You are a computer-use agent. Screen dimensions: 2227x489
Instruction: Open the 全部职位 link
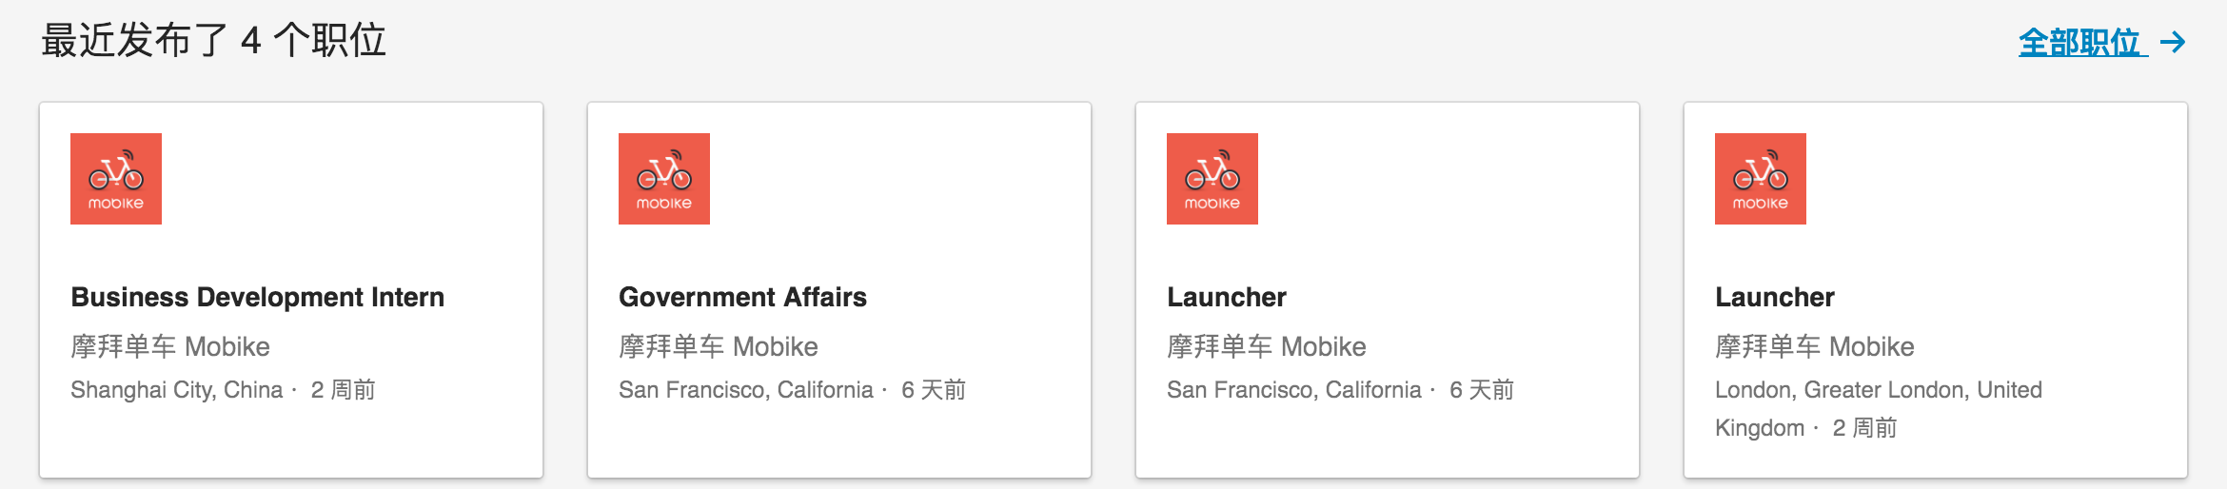(x=2079, y=42)
